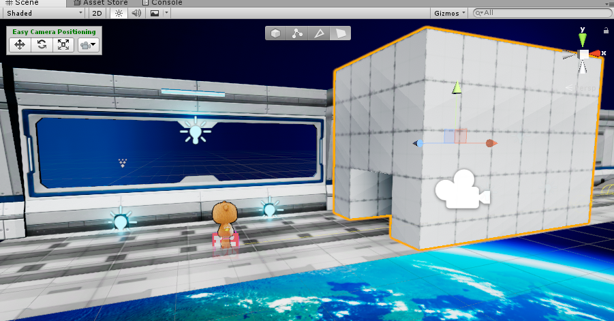Toggle scene audio speaker icon
The height and width of the screenshot is (321, 614).
[x=136, y=13]
